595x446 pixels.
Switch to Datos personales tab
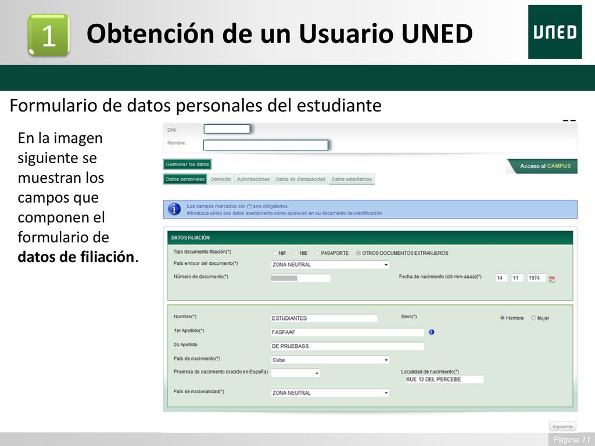185,179
